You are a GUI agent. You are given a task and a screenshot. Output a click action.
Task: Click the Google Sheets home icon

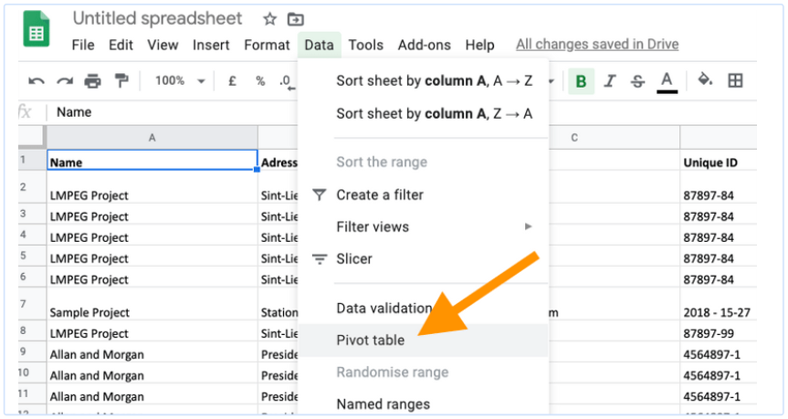point(37,34)
